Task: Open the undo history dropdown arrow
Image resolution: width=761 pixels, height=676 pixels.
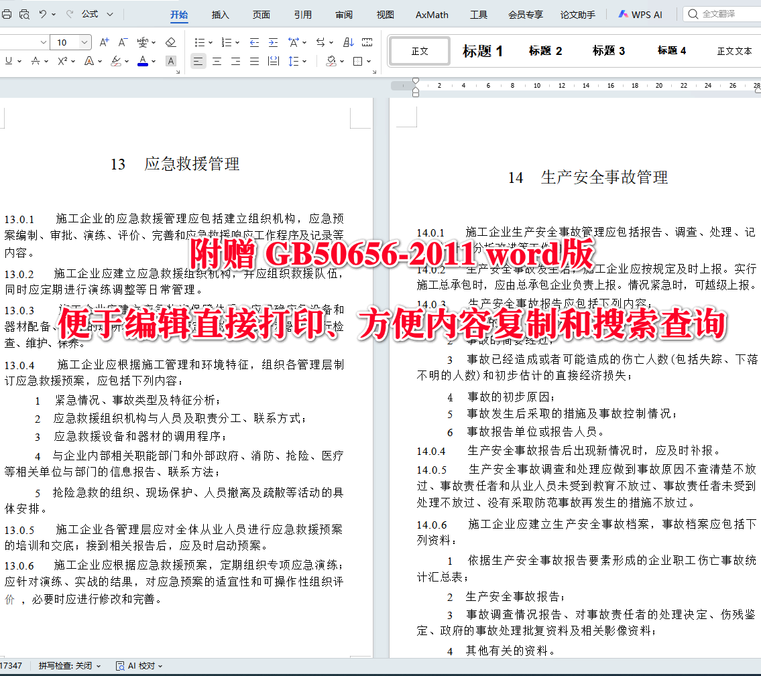Action: coord(54,15)
